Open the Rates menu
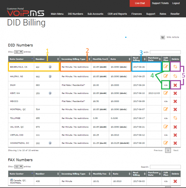 click(x=163, y=14)
